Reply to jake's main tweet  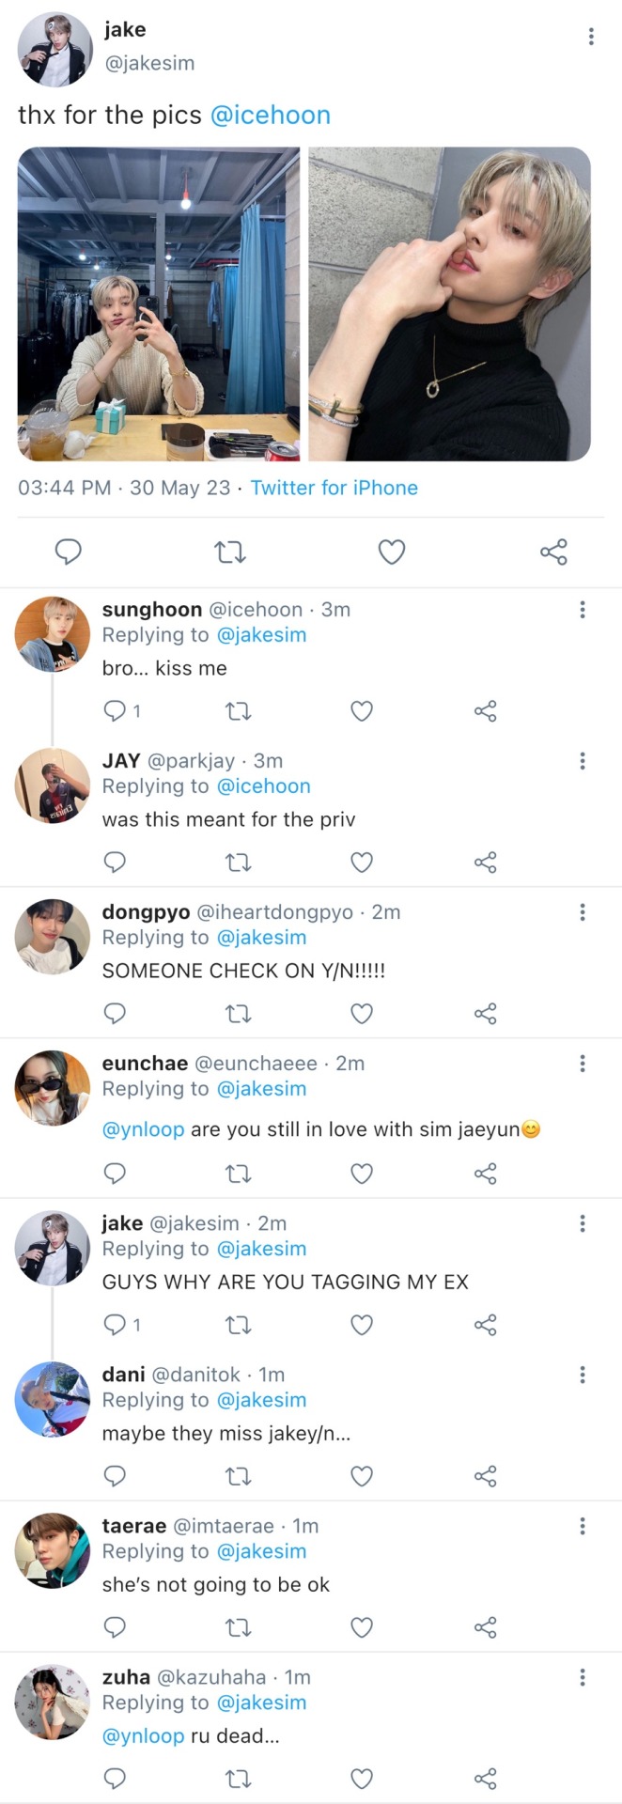69,552
